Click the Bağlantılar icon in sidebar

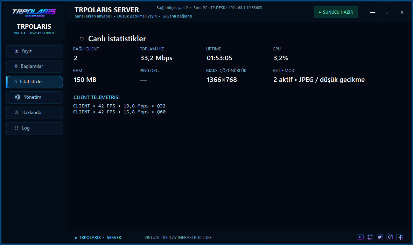[x=16, y=66]
